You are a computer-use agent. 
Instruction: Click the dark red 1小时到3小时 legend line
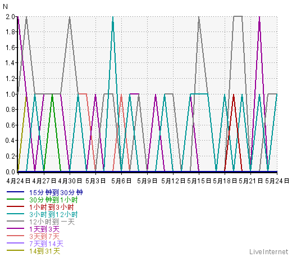tap(15, 206)
